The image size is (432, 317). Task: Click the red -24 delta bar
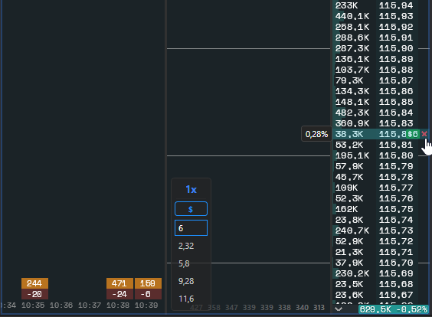(119, 294)
